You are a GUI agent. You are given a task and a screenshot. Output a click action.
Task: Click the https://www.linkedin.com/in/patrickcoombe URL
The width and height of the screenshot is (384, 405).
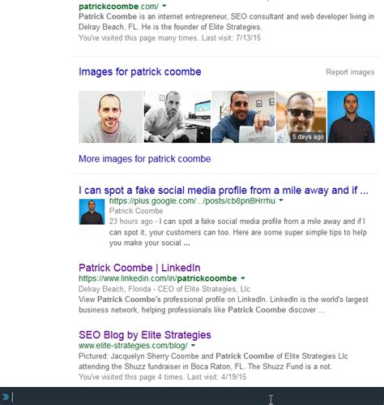pos(158,278)
